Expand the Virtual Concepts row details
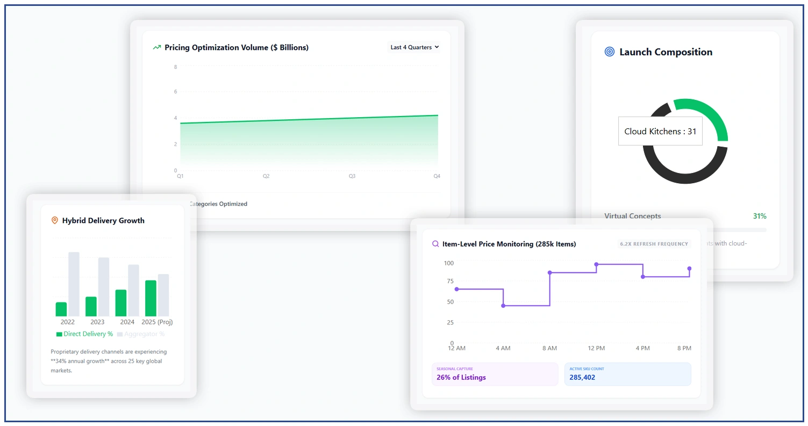 coord(633,216)
